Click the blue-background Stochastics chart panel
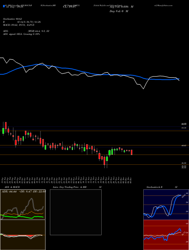This screenshot has height=250, width=189. (x=166, y=205)
